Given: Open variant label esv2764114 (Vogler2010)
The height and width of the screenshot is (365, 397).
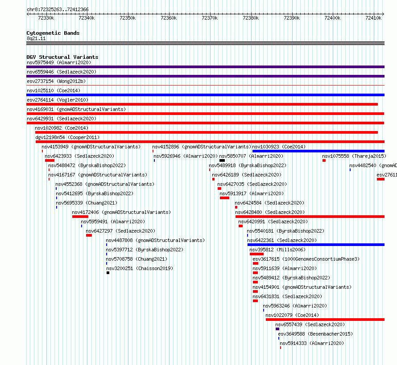Looking at the screenshot, I should pos(58,100).
